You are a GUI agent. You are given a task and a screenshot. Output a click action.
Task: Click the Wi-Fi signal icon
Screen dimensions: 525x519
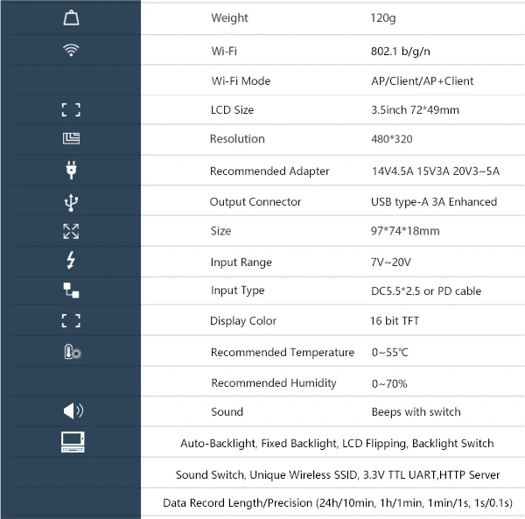[71, 50]
